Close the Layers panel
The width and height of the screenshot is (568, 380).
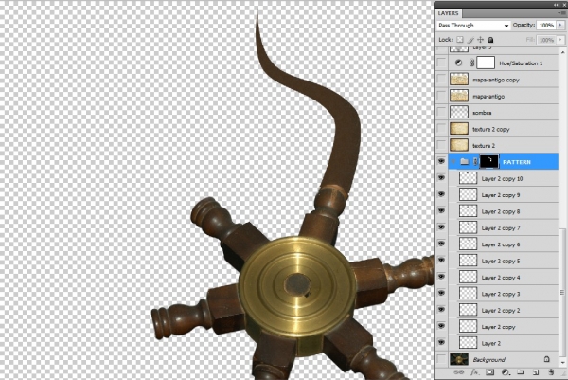click(x=564, y=5)
